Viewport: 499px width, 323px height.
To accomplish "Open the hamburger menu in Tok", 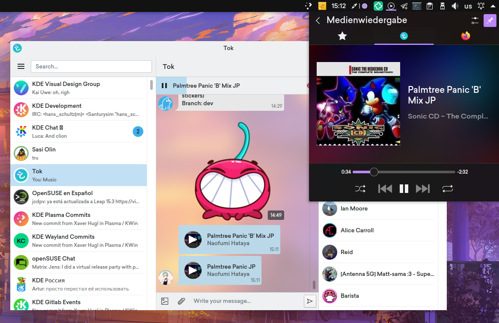I will (21, 66).
